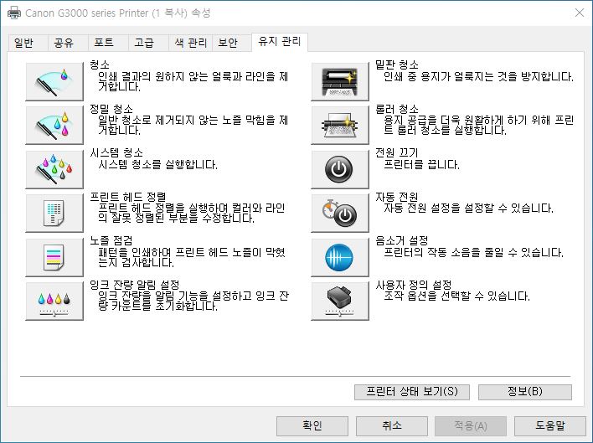This screenshot has width=593, height=443.
Task: Click the printer icon in title bar
Action: (14, 13)
